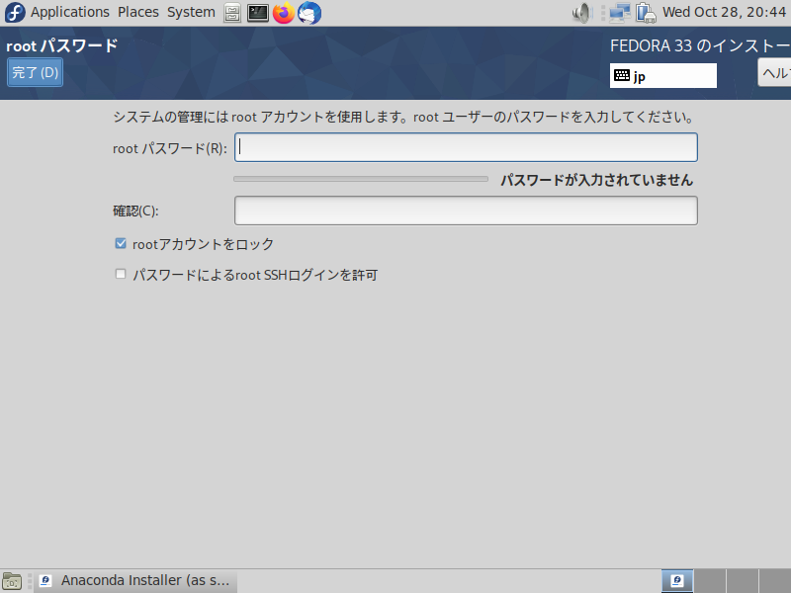Image resolution: width=791 pixels, height=593 pixels.
Task: Click the root パスワード page title
Action: click(x=62, y=45)
